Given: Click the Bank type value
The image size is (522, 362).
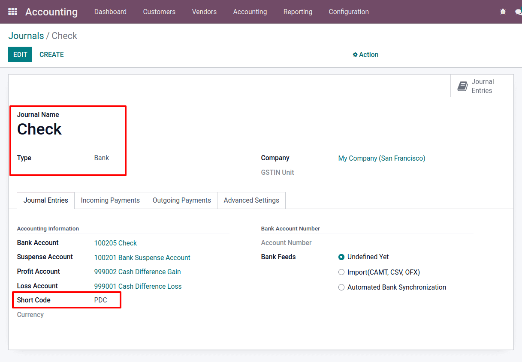Looking at the screenshot, I should [x=102, y=158].
